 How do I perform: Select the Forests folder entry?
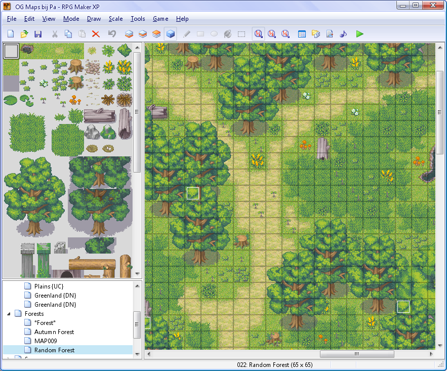(34, 314)
